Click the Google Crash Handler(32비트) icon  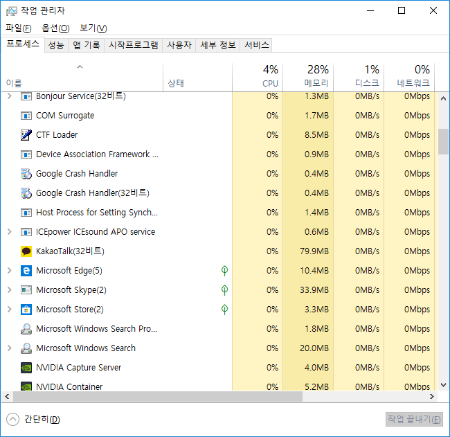(26, 193)
